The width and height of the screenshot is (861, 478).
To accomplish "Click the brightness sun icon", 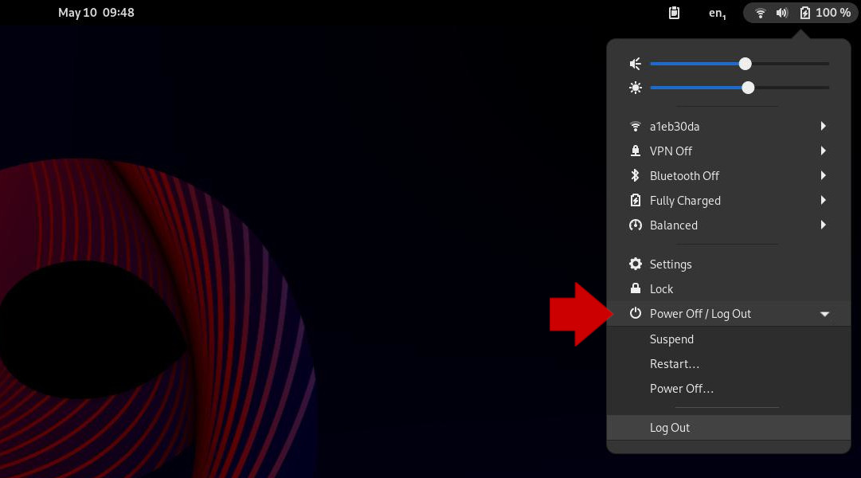I will click(635, 88).
